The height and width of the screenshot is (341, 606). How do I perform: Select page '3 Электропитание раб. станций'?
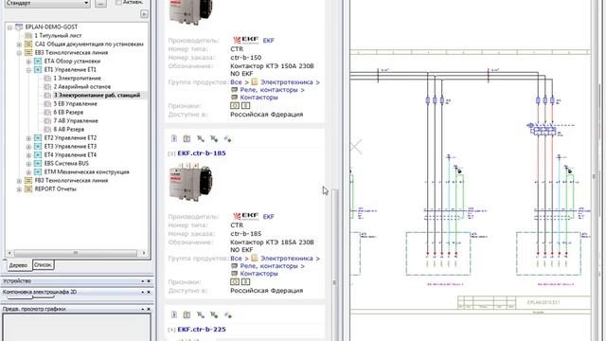(x=97, y=95)
